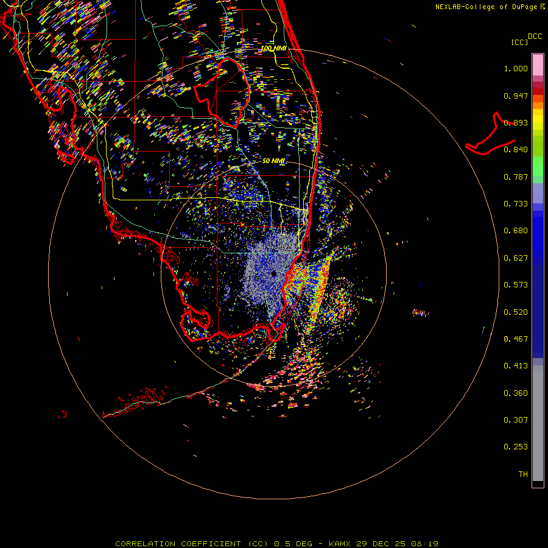Click the DCC label above color scale

tap(535, 36)
